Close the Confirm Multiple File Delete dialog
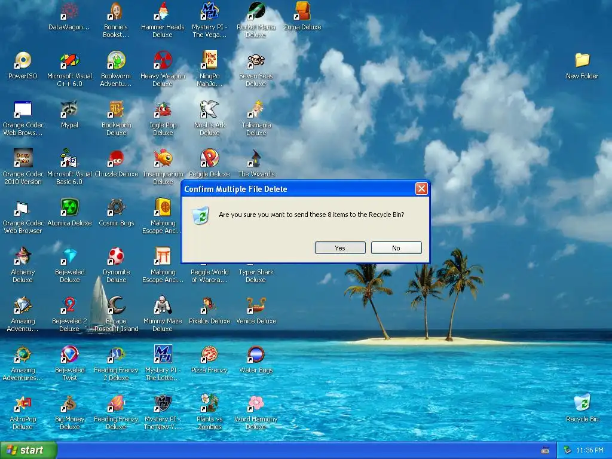Screen dimensions: 612x459 [421, 189]
